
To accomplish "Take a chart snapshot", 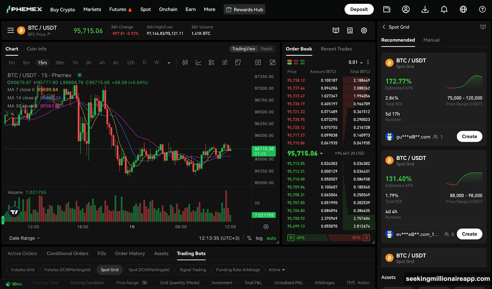I will [258, 63].
